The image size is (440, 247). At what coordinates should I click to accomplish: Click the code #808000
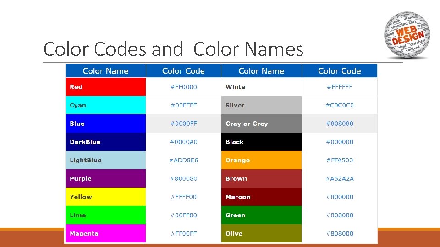340,233
